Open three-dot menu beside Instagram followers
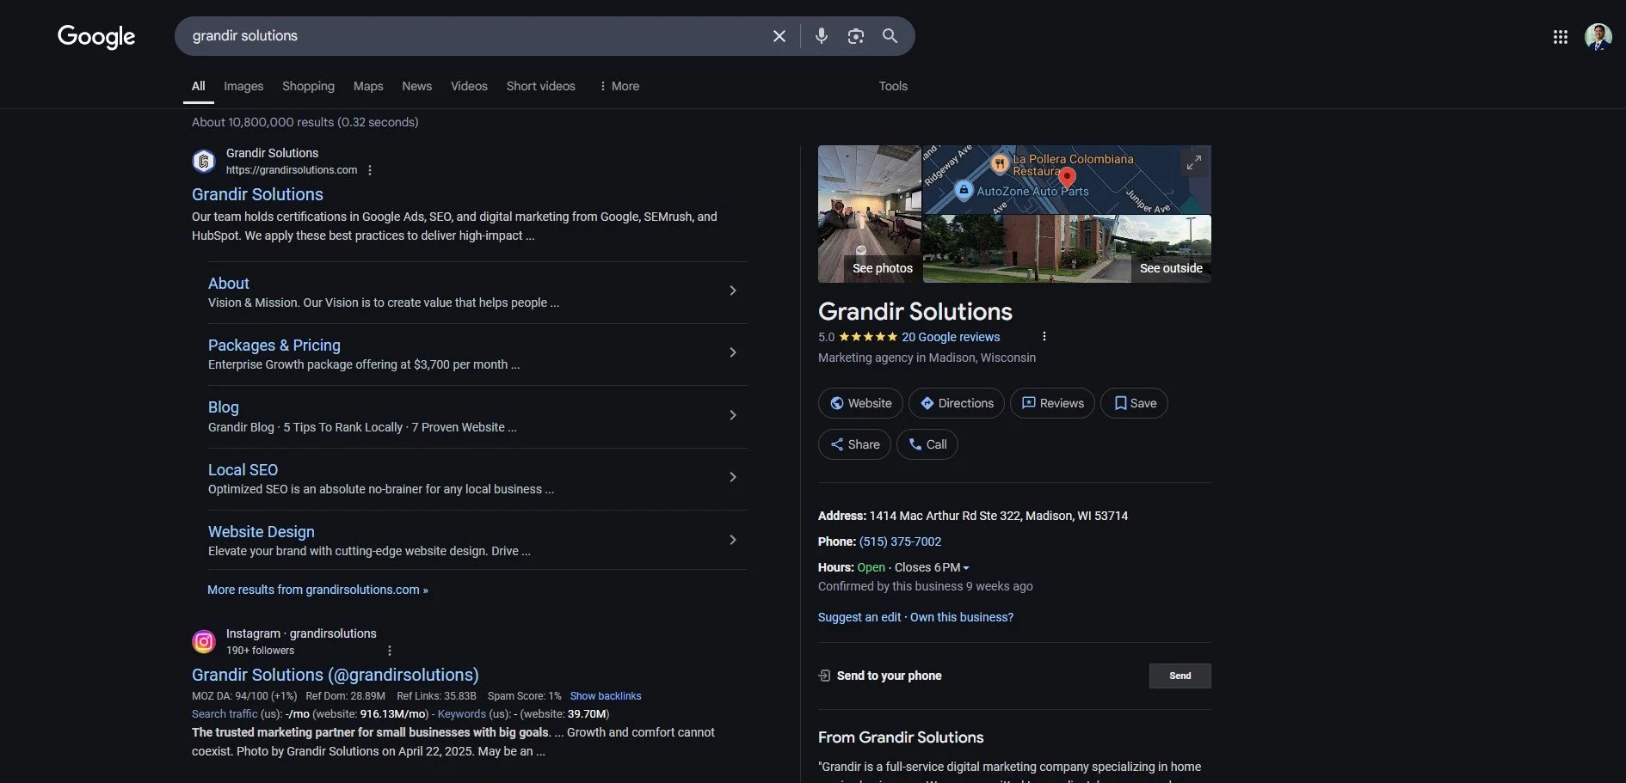This screenshot has height=783, width=1626. [x=390, y=651]
